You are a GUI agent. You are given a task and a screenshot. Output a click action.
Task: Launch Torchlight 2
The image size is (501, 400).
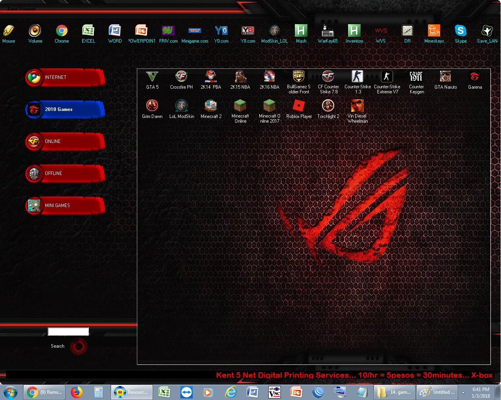[x=328, y=109]
